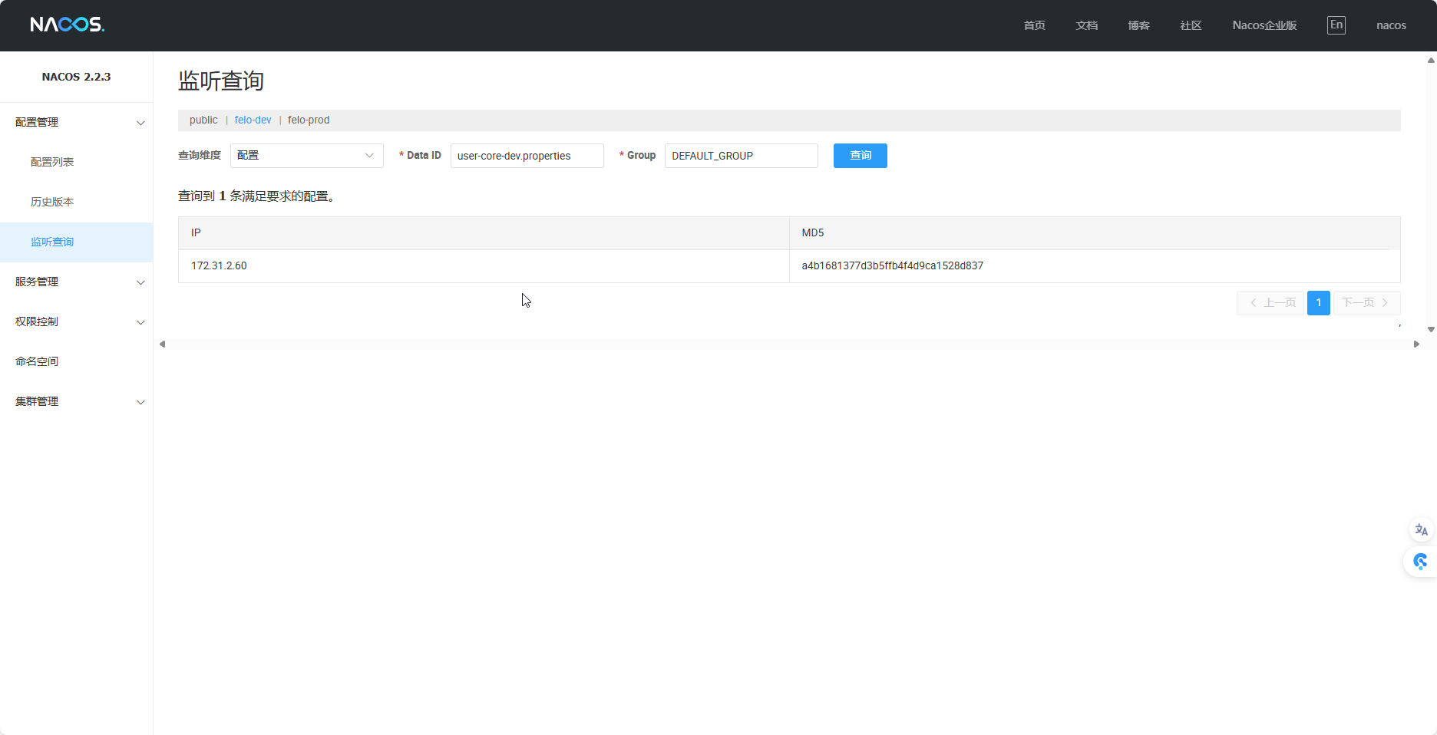
Task: Collapse the 配置管理 menu chevron
Action: coord(140,123)
